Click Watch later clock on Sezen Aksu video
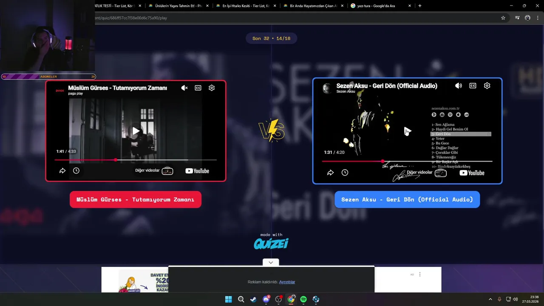The width and height of the screenshot is (544, 306). click(x=345, y=173)
